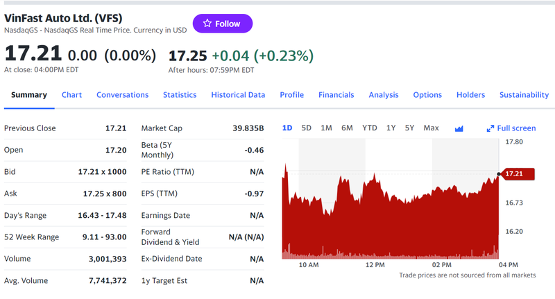Click the Profile tab

(x=291, y=95)
